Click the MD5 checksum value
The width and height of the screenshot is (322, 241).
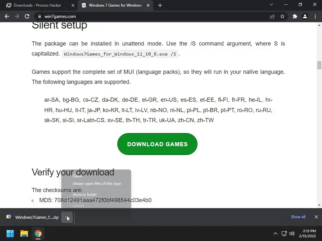tap(103, 200)
